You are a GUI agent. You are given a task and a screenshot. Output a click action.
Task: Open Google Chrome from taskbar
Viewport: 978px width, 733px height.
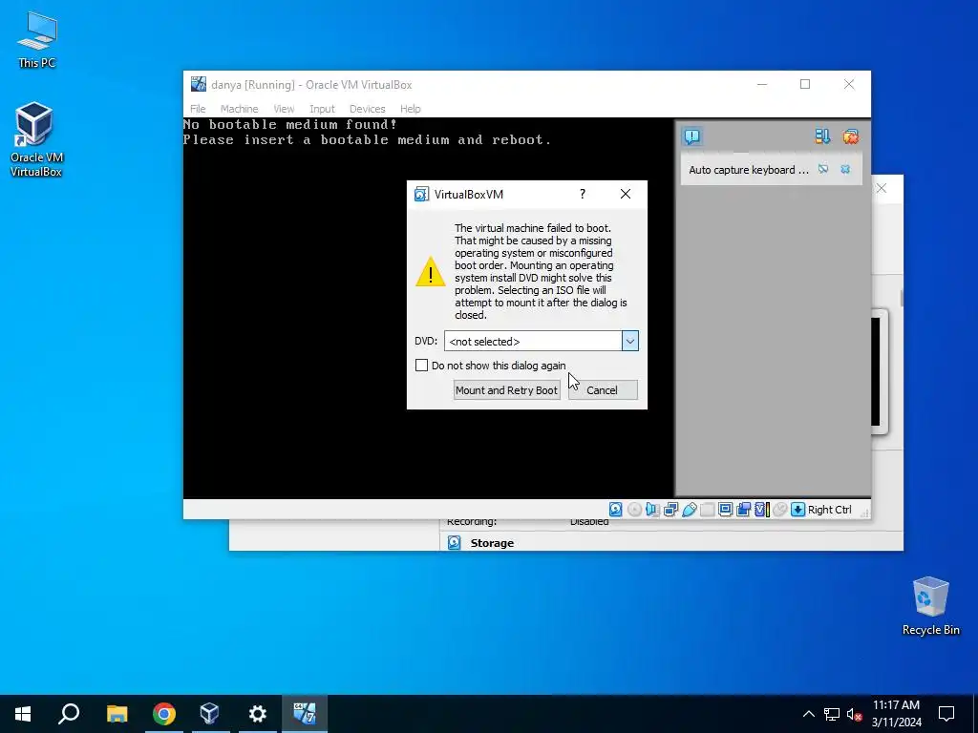pyautogui.click(x=164, y=714)
